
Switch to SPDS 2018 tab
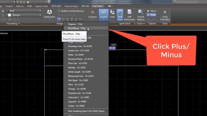[56, 6]
